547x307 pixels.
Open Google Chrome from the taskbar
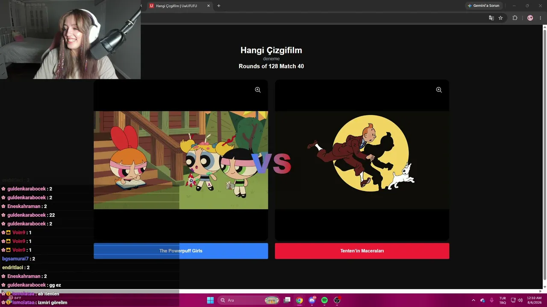(x=300, y=300)
